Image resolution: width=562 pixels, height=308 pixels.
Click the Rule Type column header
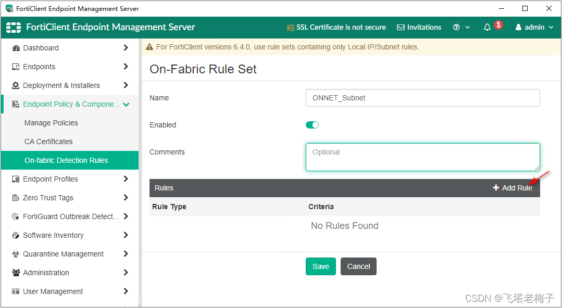click(x=169, y=207)
